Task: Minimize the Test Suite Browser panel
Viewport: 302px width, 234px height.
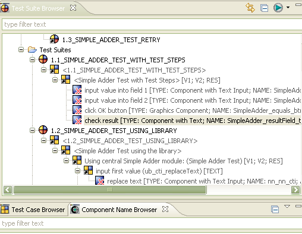Action: pyautogui.click(x=298, y=5)
